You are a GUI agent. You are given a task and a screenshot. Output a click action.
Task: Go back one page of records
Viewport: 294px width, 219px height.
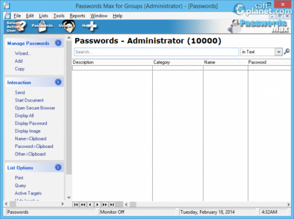point(83,204)
